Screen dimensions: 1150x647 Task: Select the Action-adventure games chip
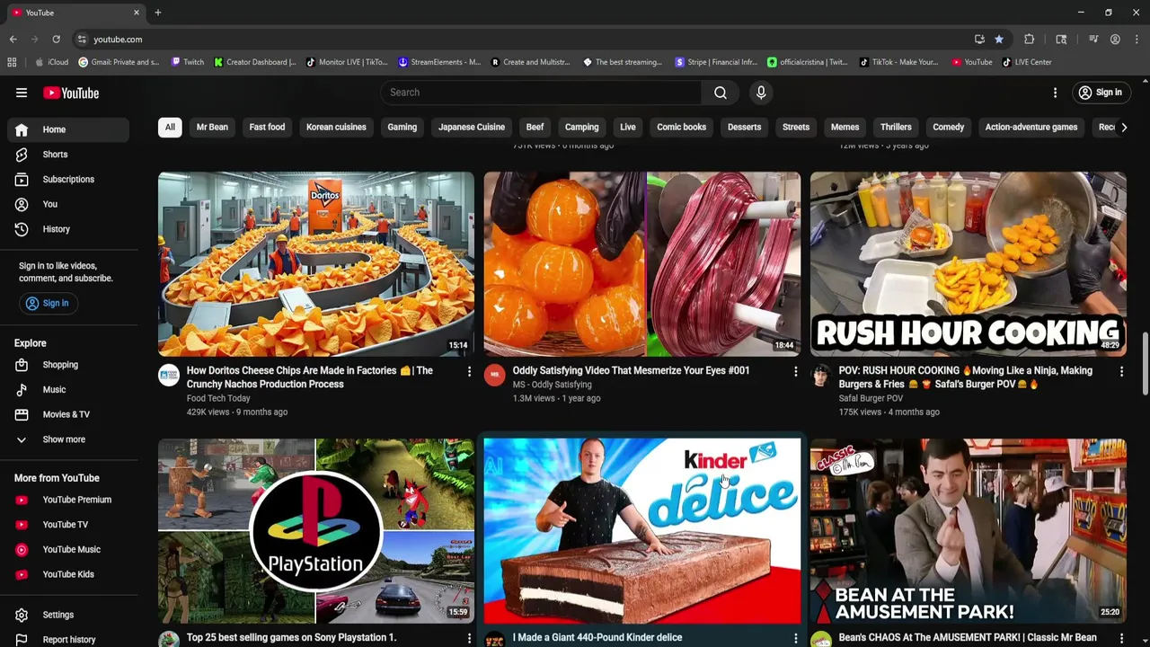(x=1031, y=127)
